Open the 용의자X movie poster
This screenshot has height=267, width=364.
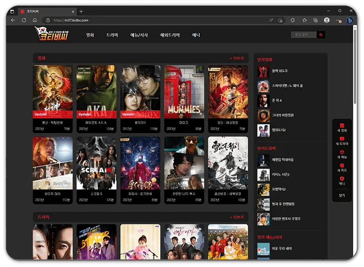coord(140,91)
